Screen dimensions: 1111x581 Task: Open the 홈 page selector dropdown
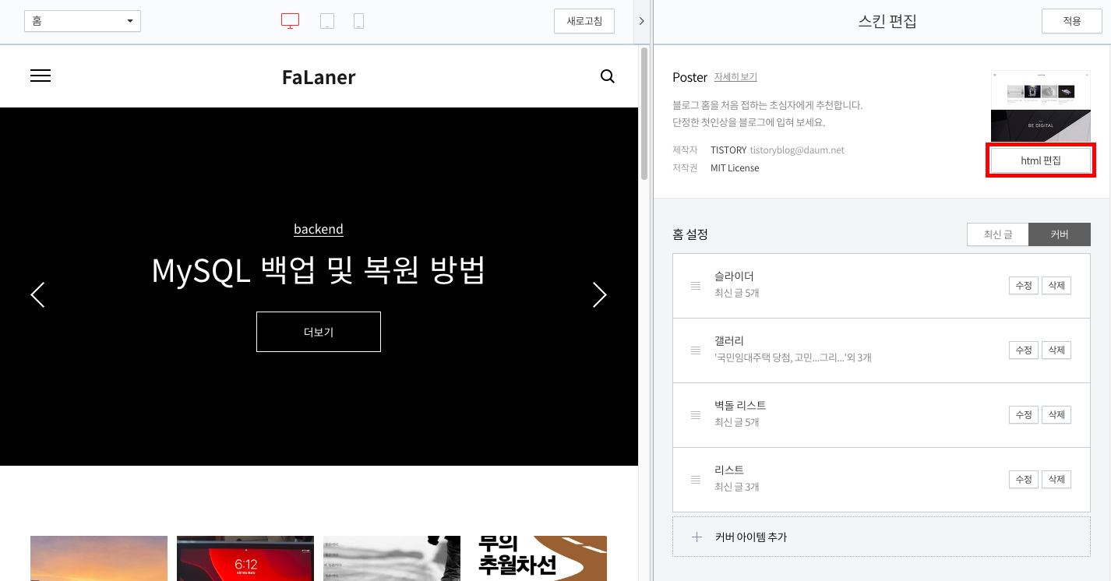pyautogui.click(x=82, y=20)
